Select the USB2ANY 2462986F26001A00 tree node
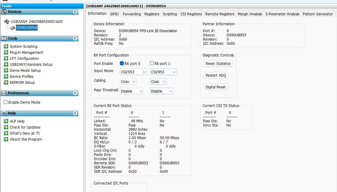 37,22
